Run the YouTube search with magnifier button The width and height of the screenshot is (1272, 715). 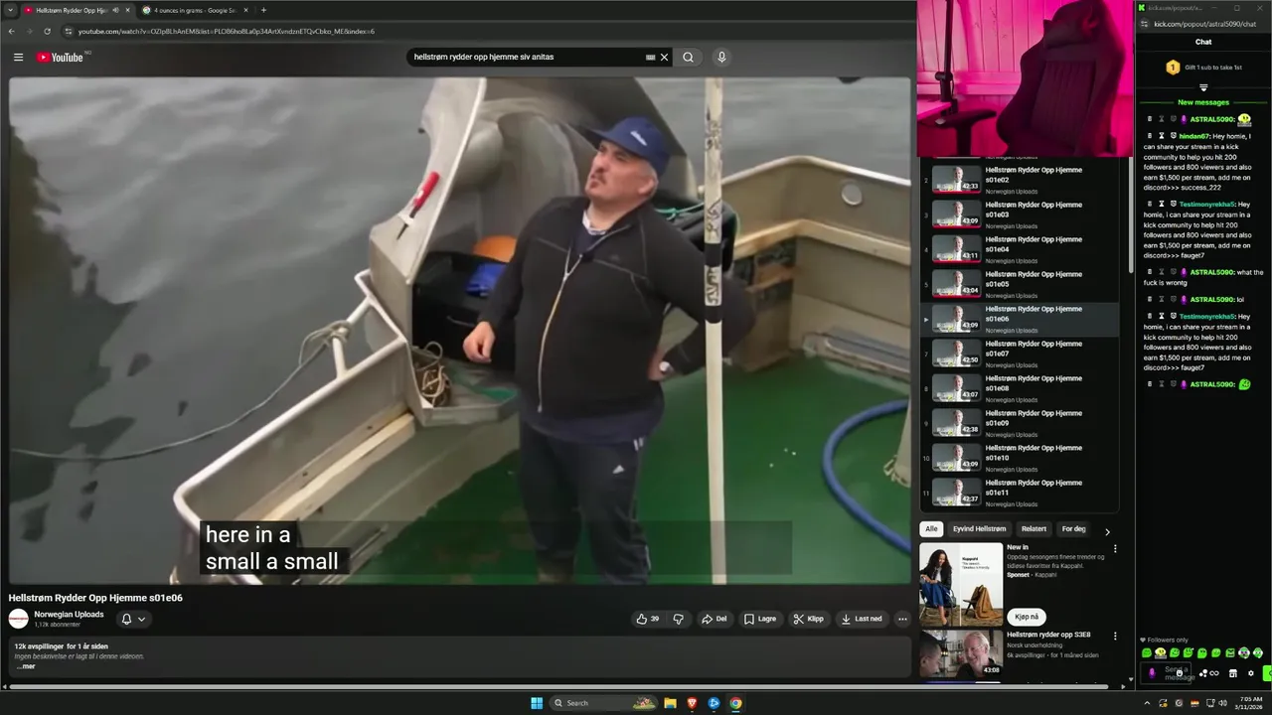coord(688,58)
